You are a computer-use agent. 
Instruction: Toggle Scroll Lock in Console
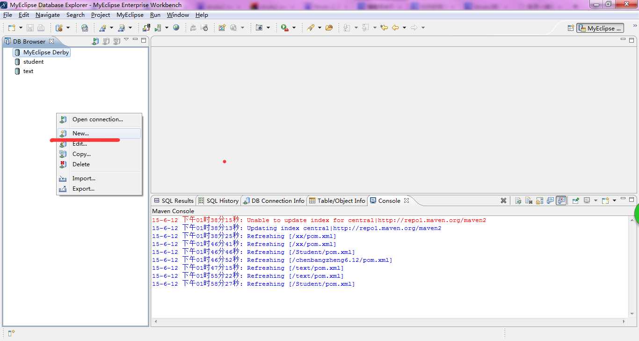tap(539, 200)
